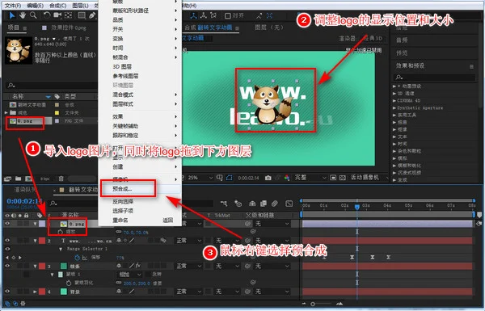This screenshot has height=311, width=485.
Task: Open the 文件(F) menu
Action: (x=13, y=6)
